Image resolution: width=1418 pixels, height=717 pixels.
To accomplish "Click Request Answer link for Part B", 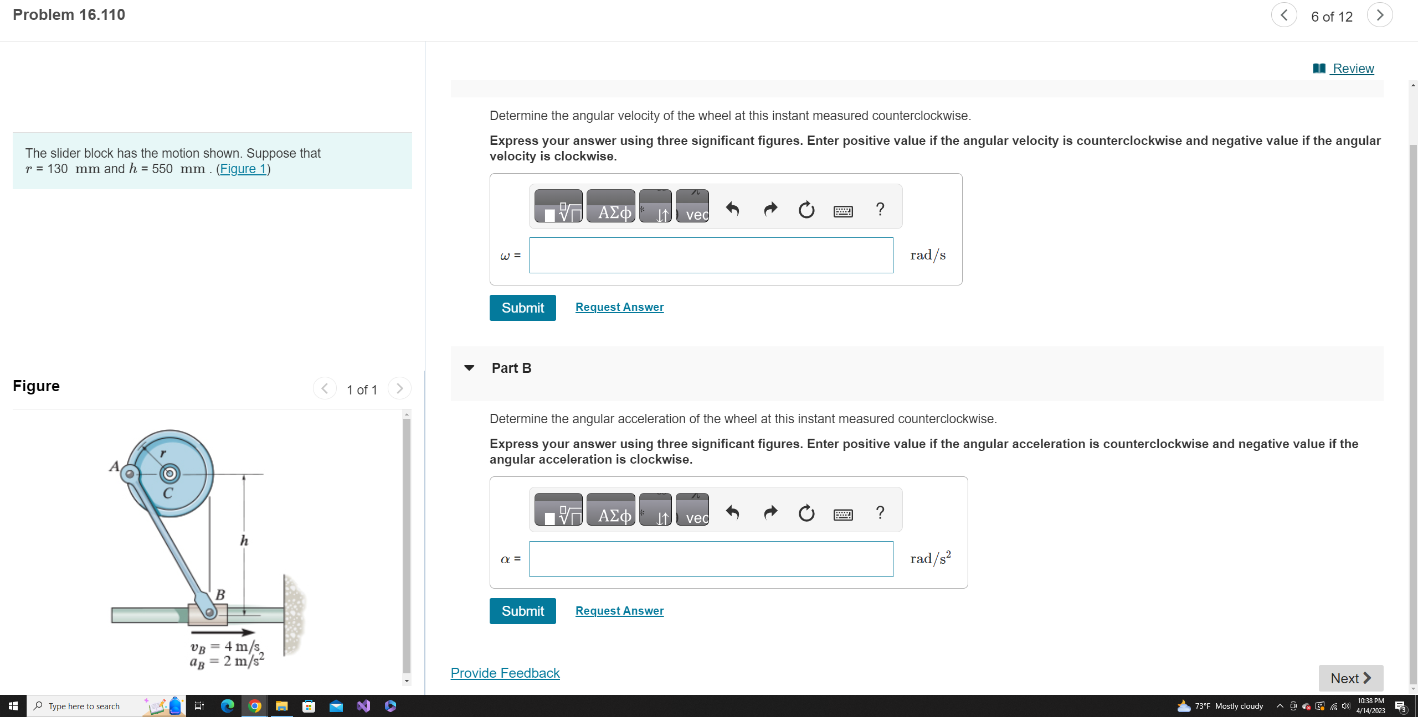I will pos(619,610).
